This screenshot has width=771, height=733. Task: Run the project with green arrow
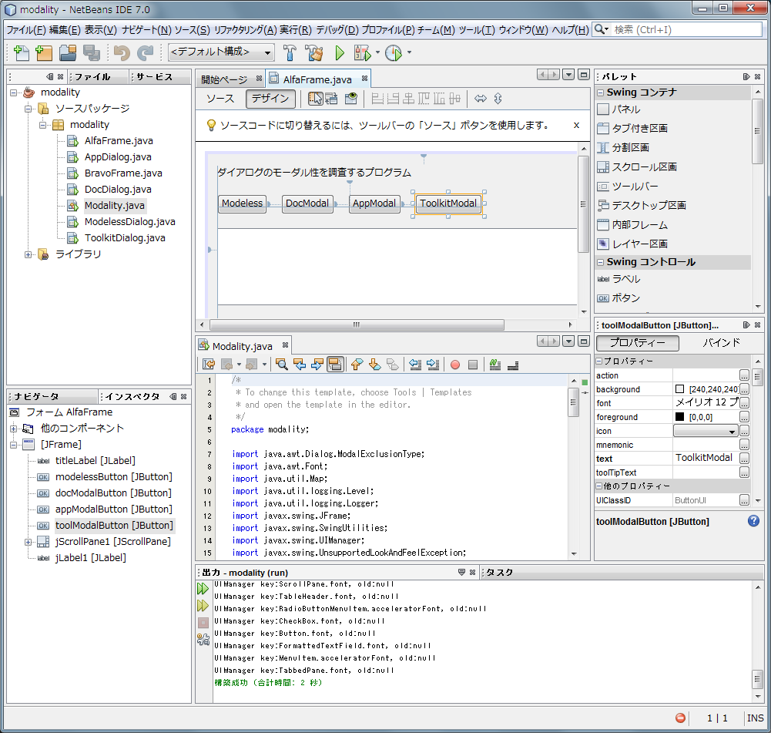tap(339, 52)
